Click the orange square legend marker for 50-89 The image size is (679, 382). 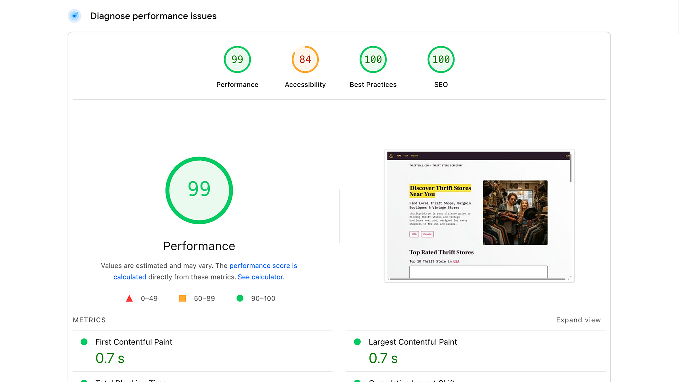[183, 298]
